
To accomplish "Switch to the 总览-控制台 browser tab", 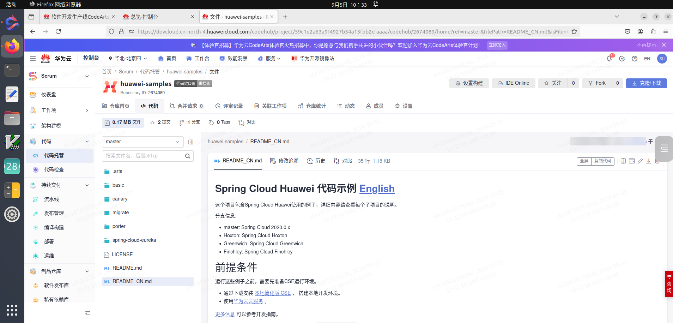I will 158,17.
